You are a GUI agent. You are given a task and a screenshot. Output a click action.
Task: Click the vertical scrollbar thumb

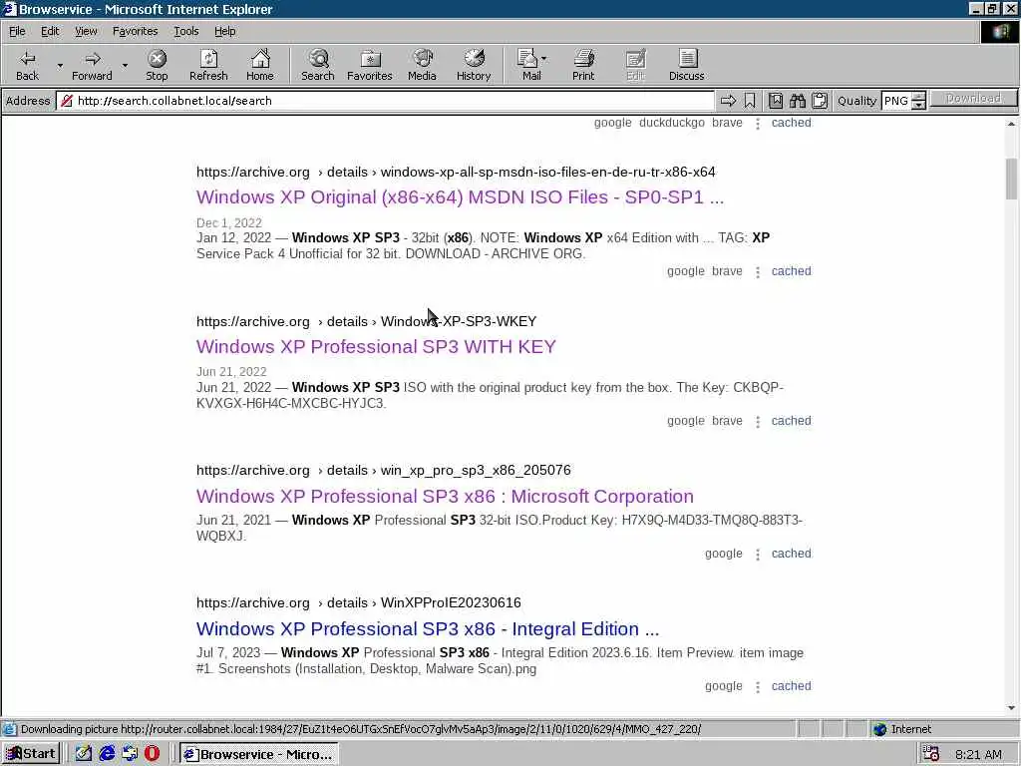point(1011,179)
